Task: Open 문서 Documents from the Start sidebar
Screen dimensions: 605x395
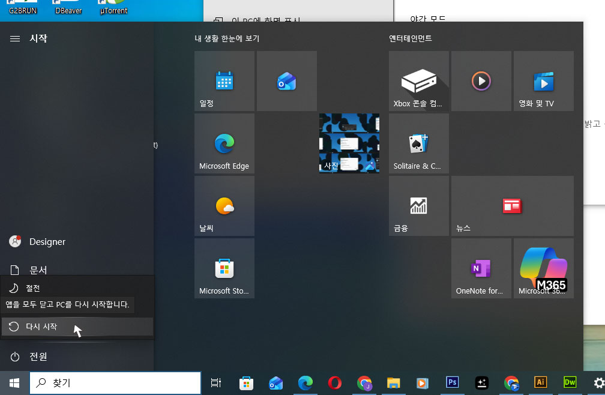Action: tap(38, 270)
